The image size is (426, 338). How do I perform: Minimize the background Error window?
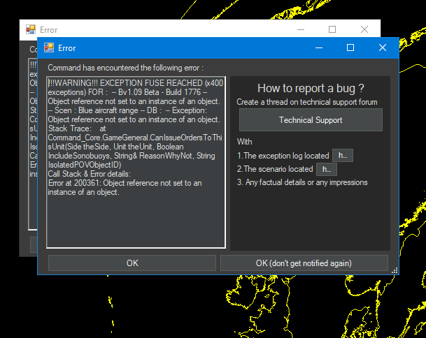(x=301, y=29)
